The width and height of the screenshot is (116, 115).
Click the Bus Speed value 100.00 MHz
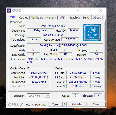tap(39, 82)
